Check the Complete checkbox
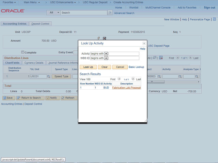Viewport: 218px width, 163px height. pos(22,52)
